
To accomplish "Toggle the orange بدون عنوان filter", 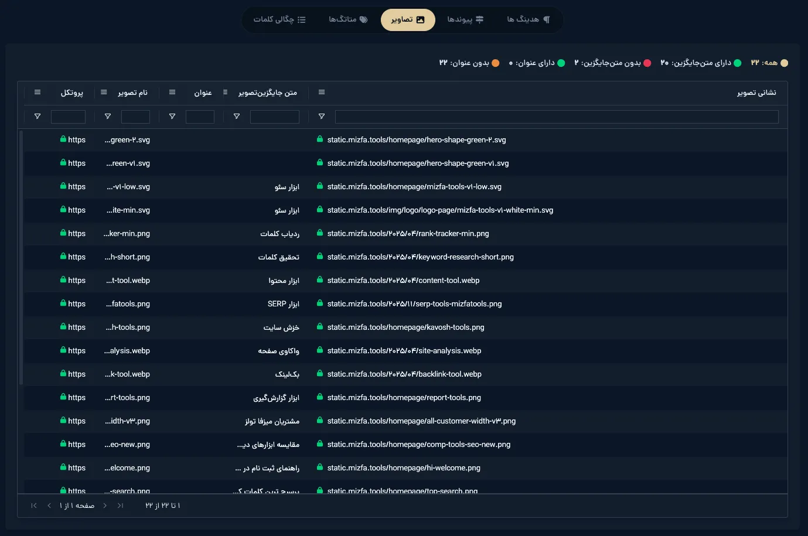I will 496,63.
